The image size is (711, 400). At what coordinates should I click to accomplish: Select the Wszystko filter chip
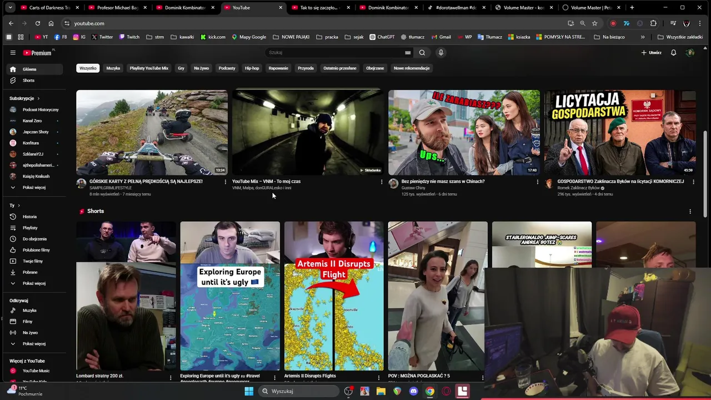[x=88, y=68]
